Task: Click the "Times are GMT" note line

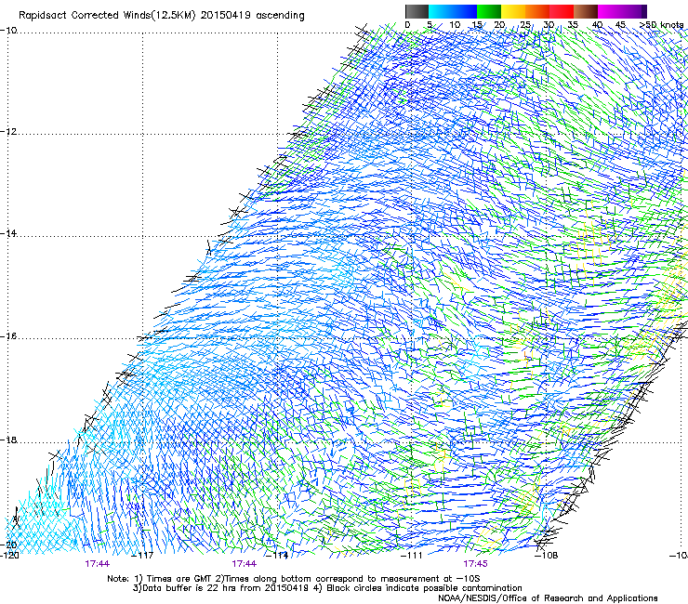Action: (x=294, y=579)
